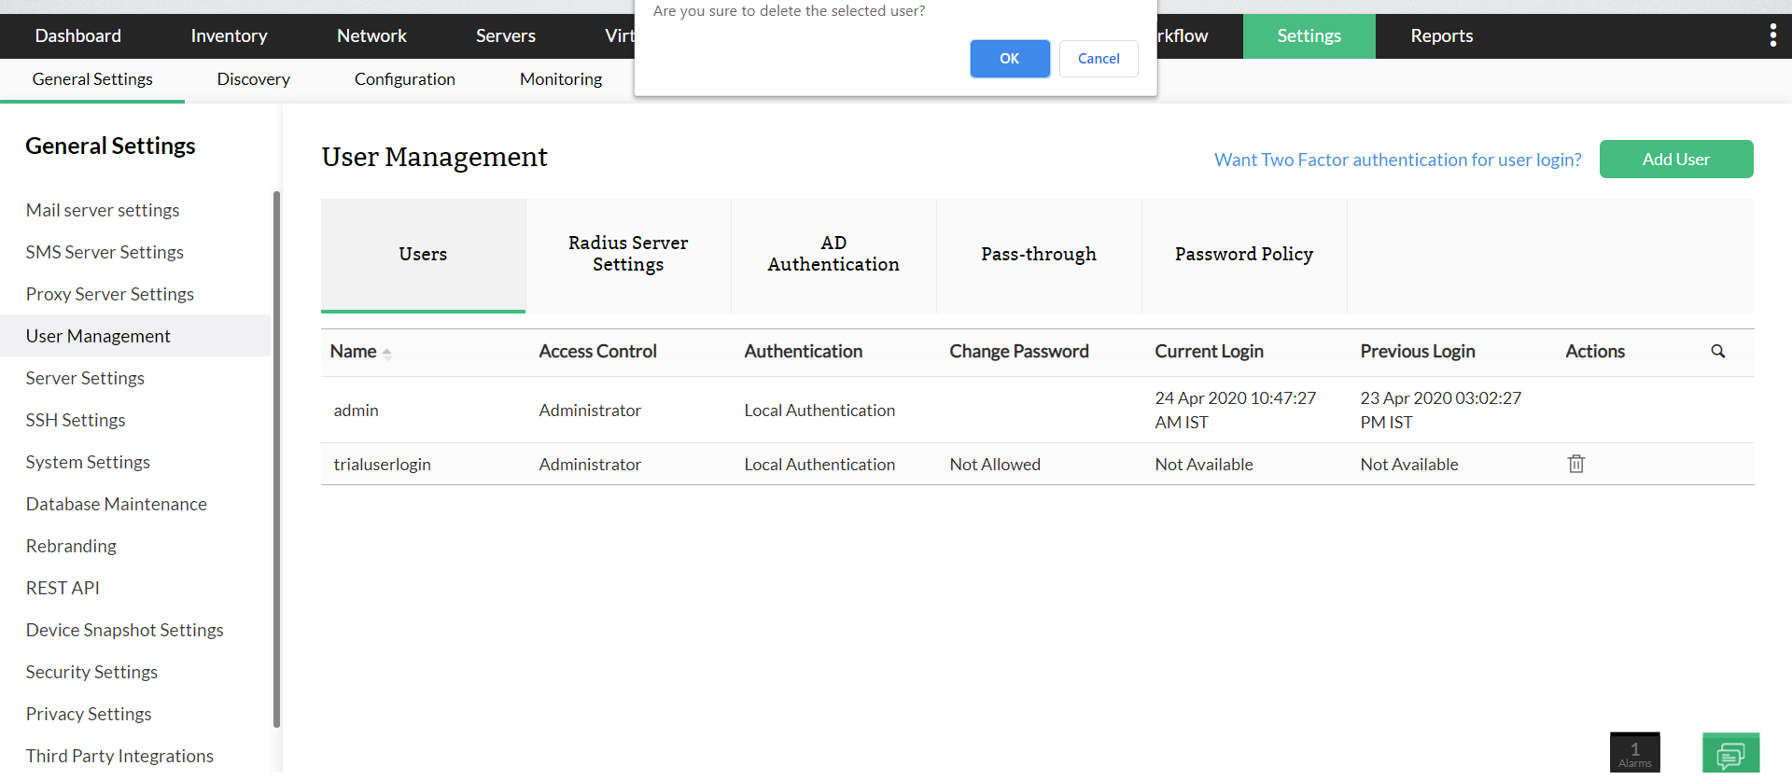
Task: Switch to Radius Server Settings tab
Action: click(628, 254)
